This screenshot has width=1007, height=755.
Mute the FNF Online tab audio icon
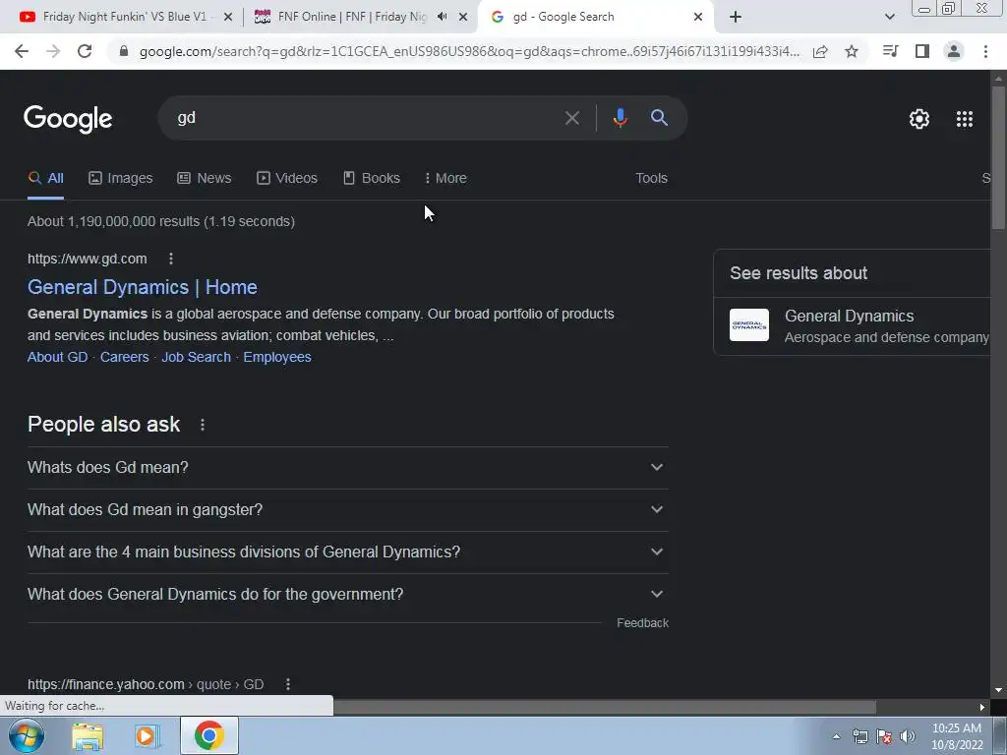pos(443,17)
